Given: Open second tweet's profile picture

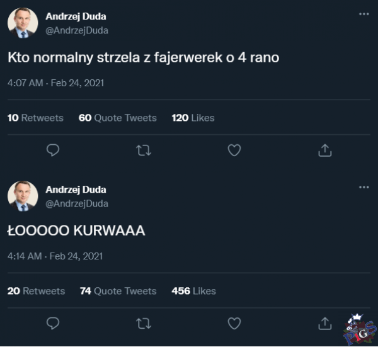Looking at the screenshot, I should (23, 196).
